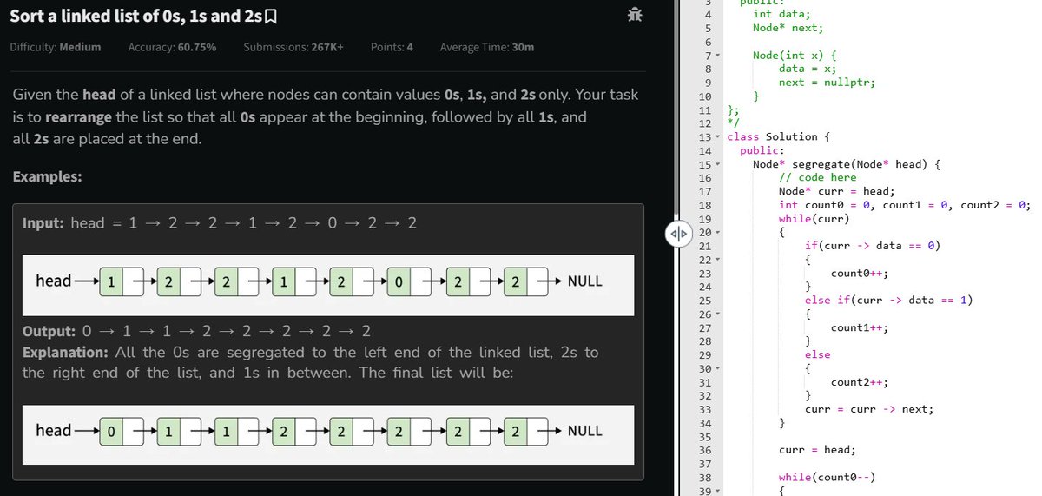The height and width of the screenshot is (496, 1042).
Task: Place cursor on 'count2++;' line
Action: pos(860,382)
